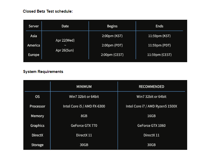Click the "Closed Beta Test schedule:" heading

click(48, 11)
